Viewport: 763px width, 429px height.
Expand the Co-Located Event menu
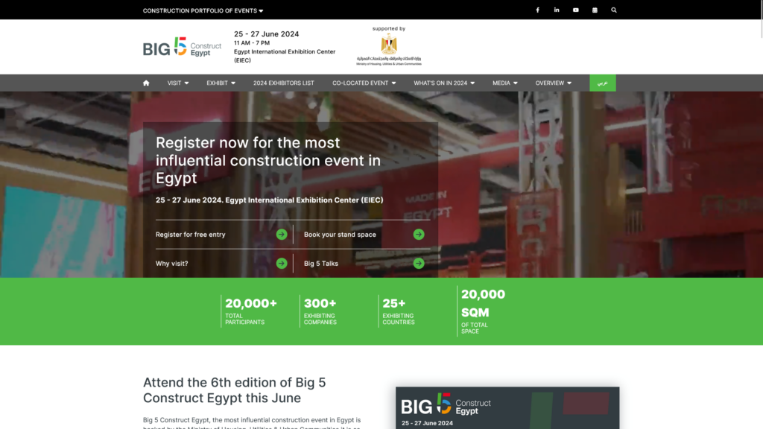point(364,83)
